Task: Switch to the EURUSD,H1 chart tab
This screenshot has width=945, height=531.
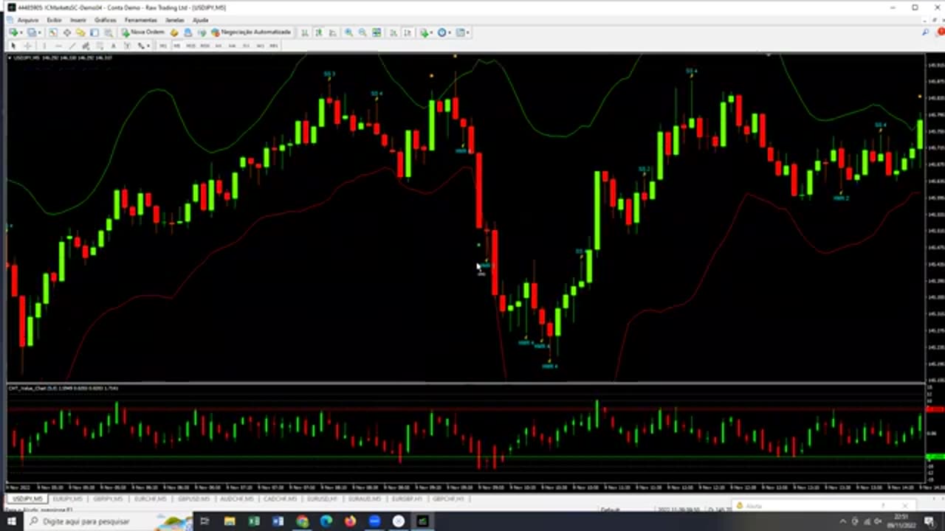Action: click(322, 499)
